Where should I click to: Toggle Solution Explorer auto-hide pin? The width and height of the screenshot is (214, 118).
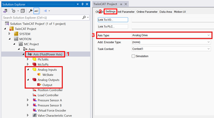click(82, 4)
